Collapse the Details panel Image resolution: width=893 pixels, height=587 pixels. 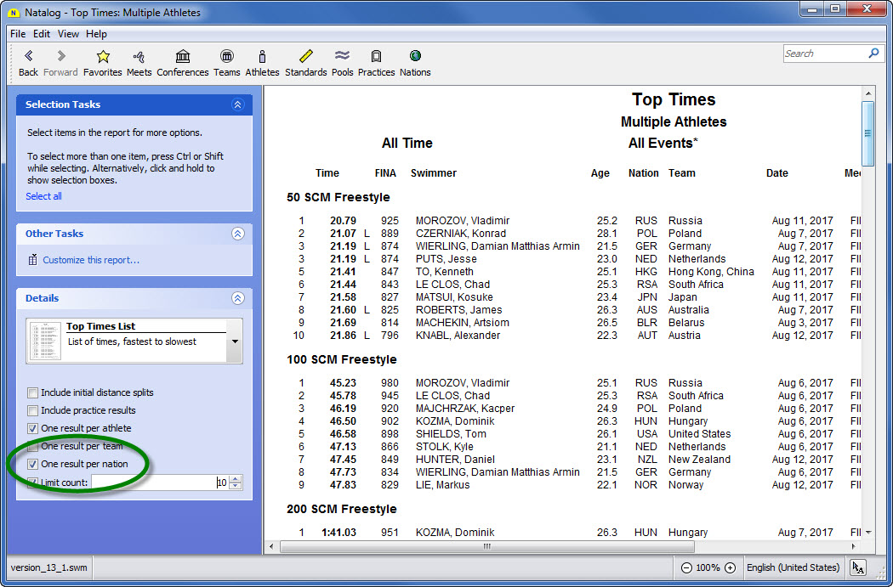point(237,299)
